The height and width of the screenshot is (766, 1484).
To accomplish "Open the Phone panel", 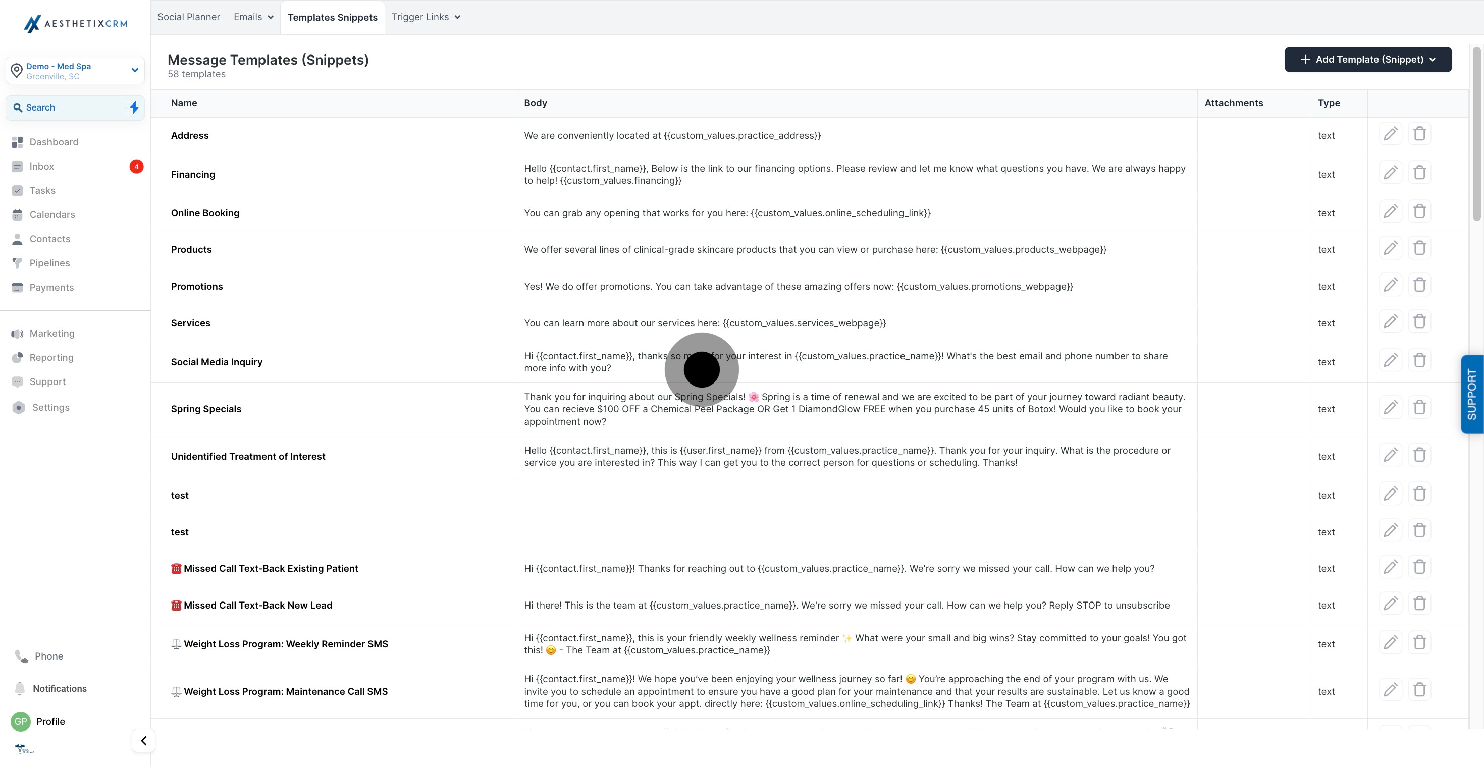I will coord(48,656).
